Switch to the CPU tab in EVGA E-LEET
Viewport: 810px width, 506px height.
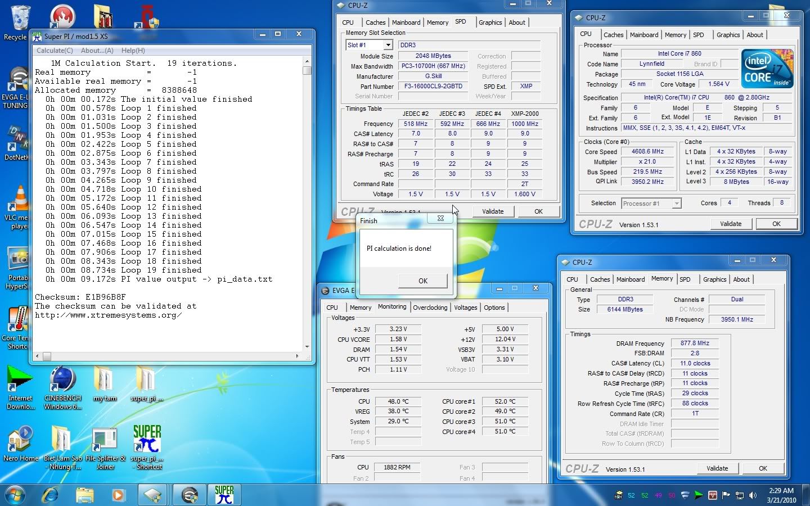[332, 308]
